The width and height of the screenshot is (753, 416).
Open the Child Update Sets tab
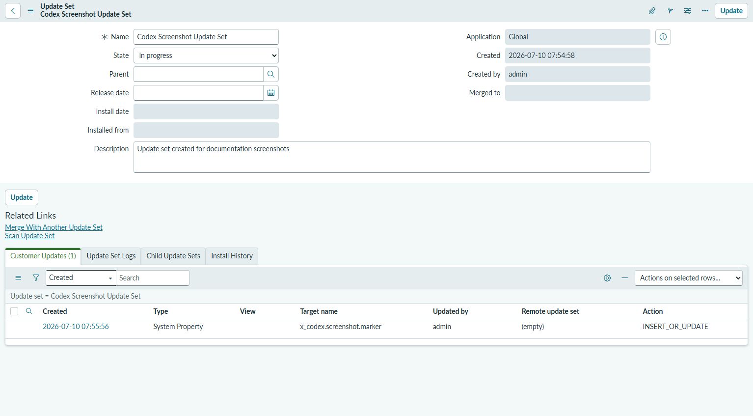pyautogui.click(x=173, y=256)
